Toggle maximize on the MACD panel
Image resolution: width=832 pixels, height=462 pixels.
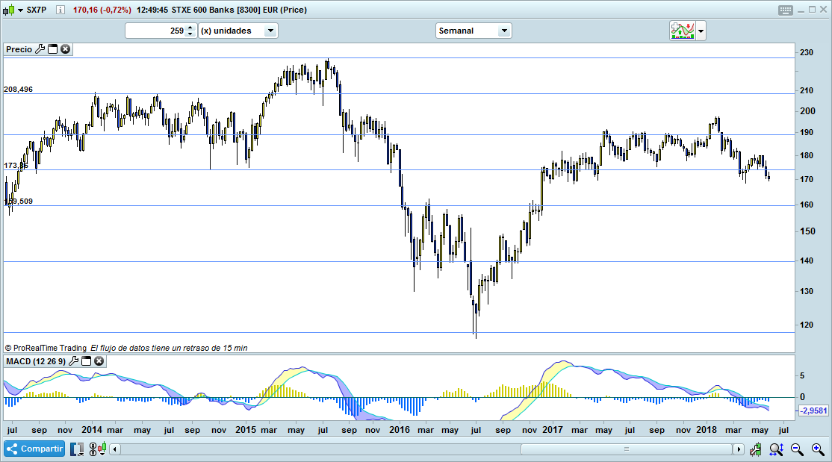(x=86, y=361)
